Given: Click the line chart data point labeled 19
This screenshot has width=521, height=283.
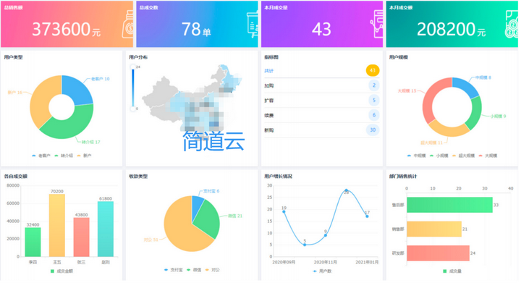Looking at the screenshot, I should [x=284, y=211].
